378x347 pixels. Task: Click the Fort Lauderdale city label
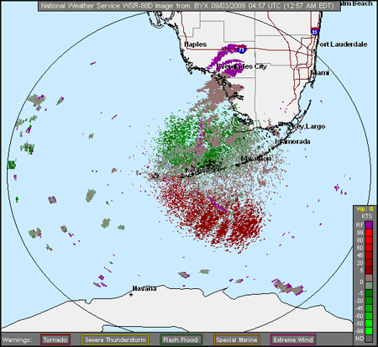point(342,45)
